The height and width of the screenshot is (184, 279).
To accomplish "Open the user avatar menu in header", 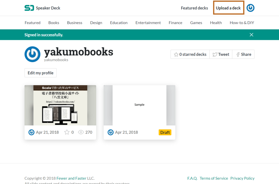I will coord(250,8).
